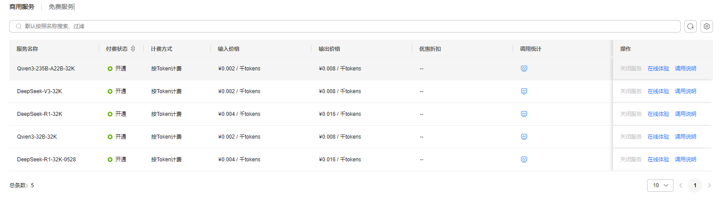Click 调用说明 for Qwen3-235B-A22B-32K
This screenshot has height=201, width=721.
coord(686,69)
